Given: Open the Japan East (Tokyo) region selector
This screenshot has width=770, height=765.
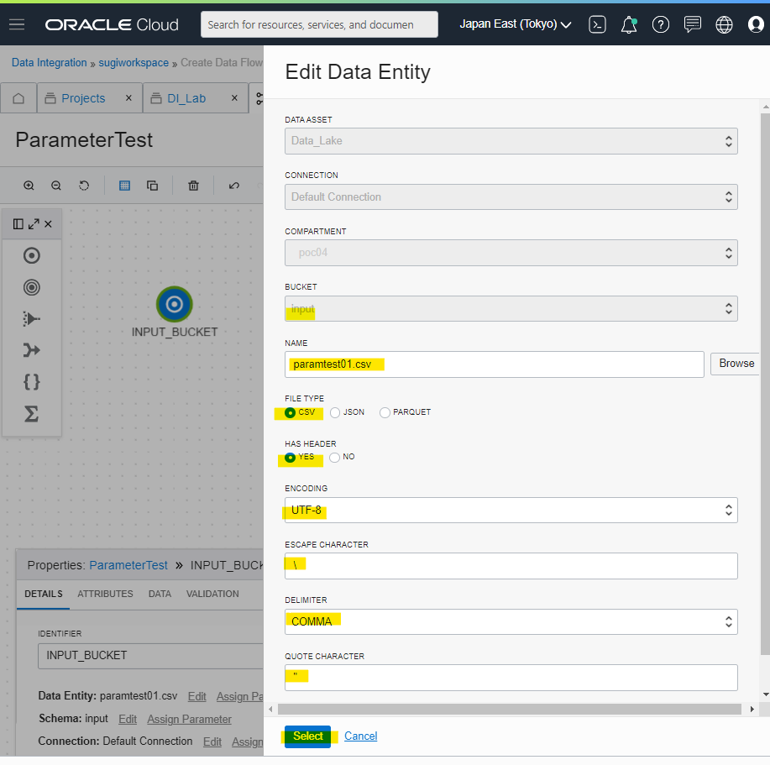Looking at the screenshot, I should (x=515, y=24).
